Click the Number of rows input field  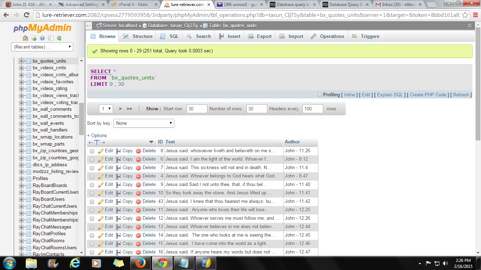click(x=257, y=109)
